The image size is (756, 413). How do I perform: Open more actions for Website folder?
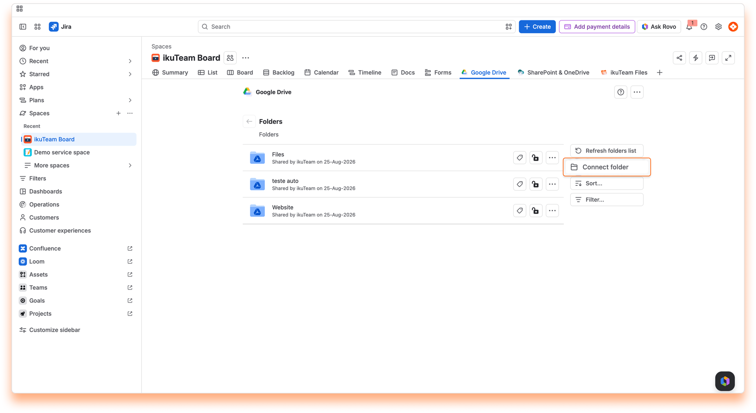pyautogui.click(x=552, y=211)
